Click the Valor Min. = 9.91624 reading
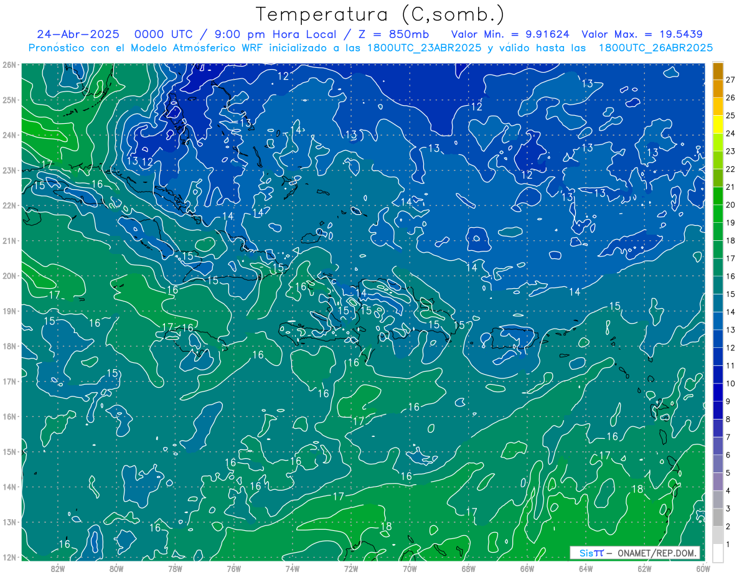This screenshot has height=577, width=747. (x=510, y=34)
